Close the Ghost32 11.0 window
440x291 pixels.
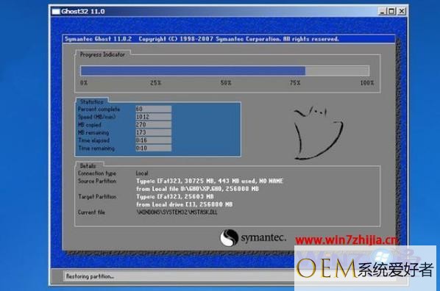point(401,11)
